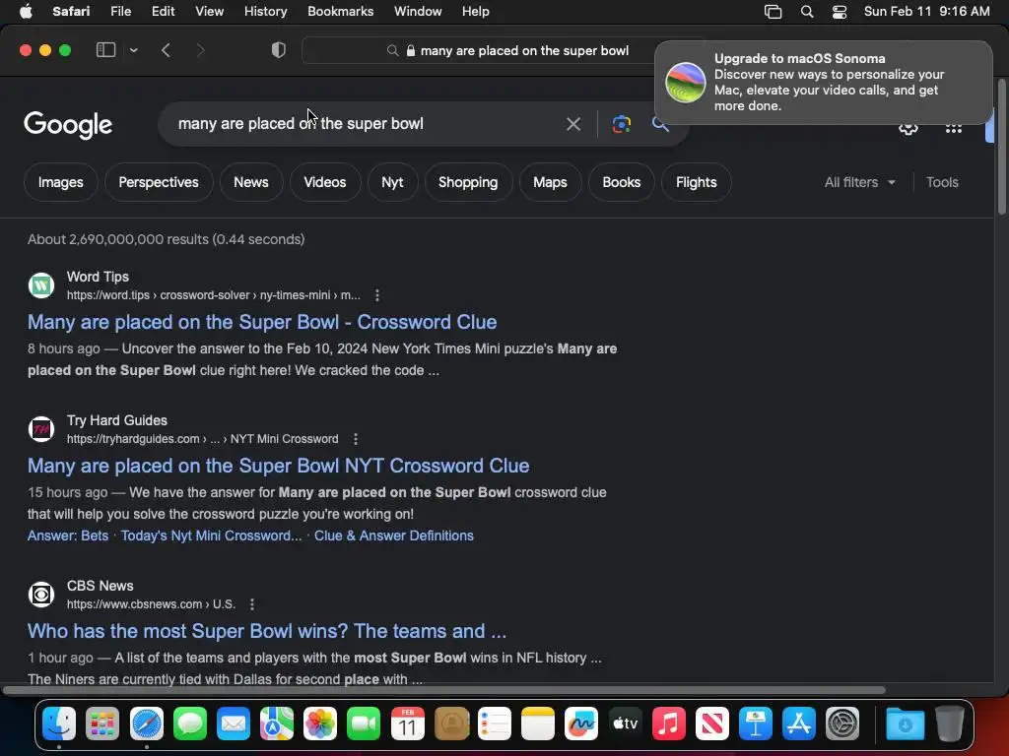The width and height of the screenshot is (1009, 756).
Task: Open Google Lens camera search icon
Action: [621, 123]
